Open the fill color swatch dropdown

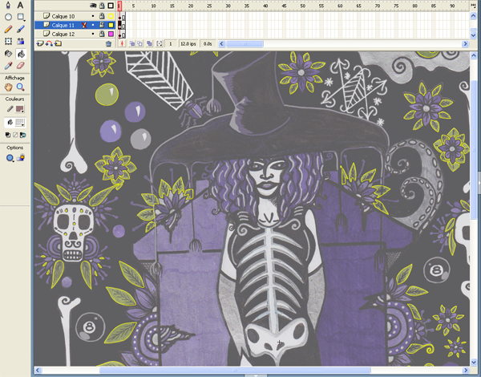[21, 123]
